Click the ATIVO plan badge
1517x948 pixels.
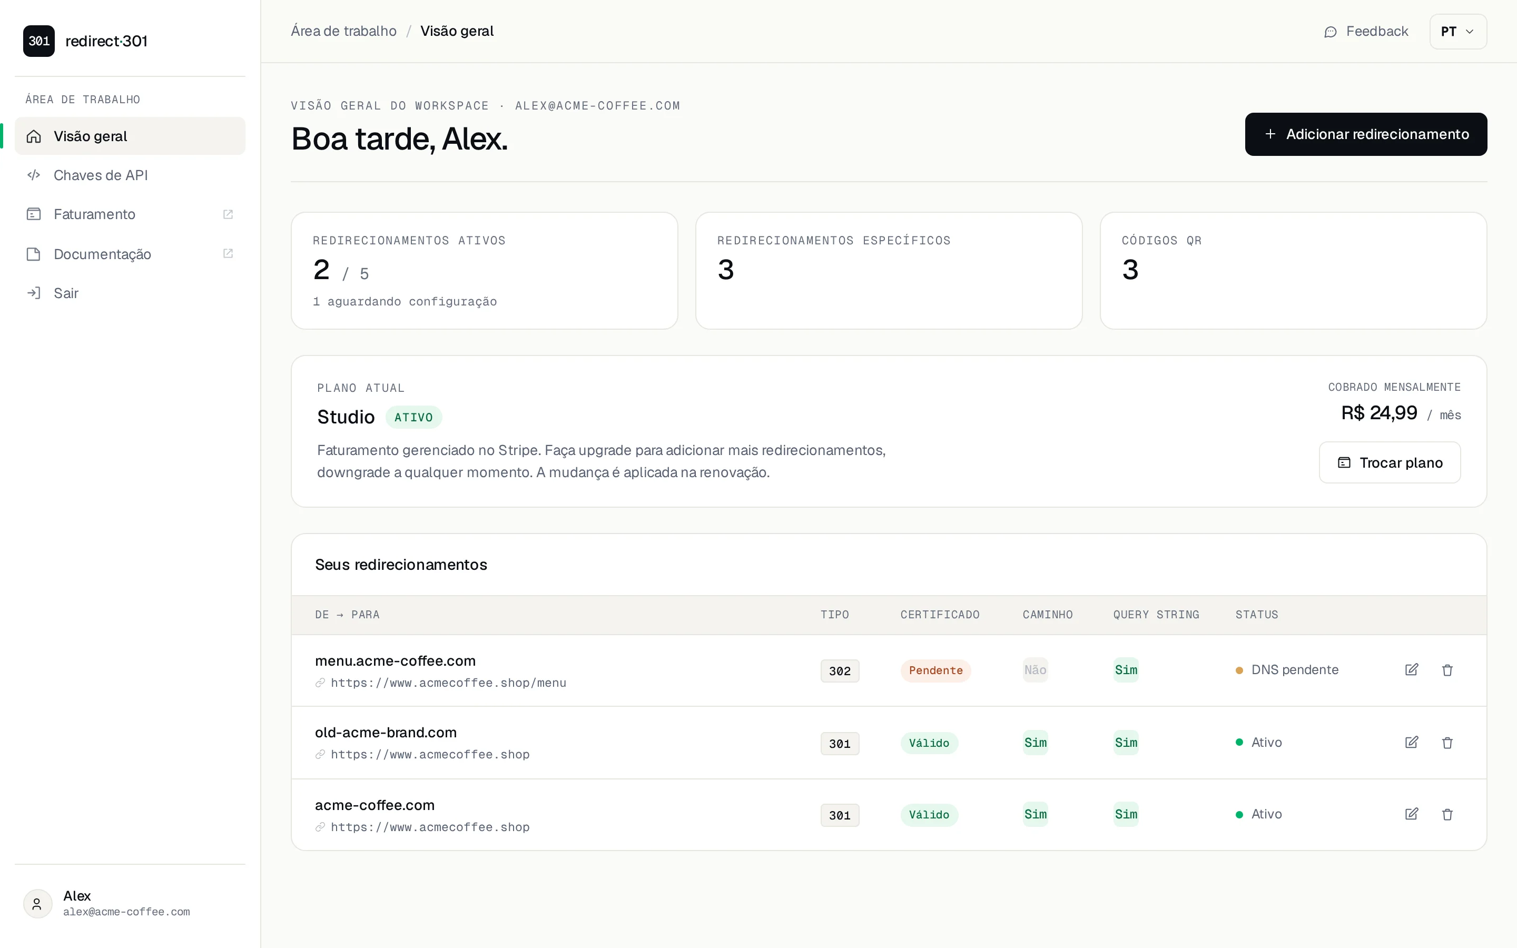413,418
